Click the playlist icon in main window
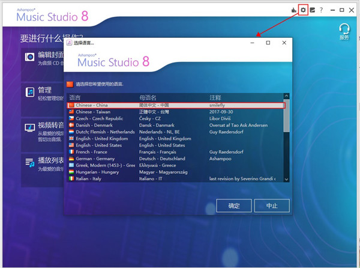This screenshot has height=268, width=360. [x=30, y=163]
